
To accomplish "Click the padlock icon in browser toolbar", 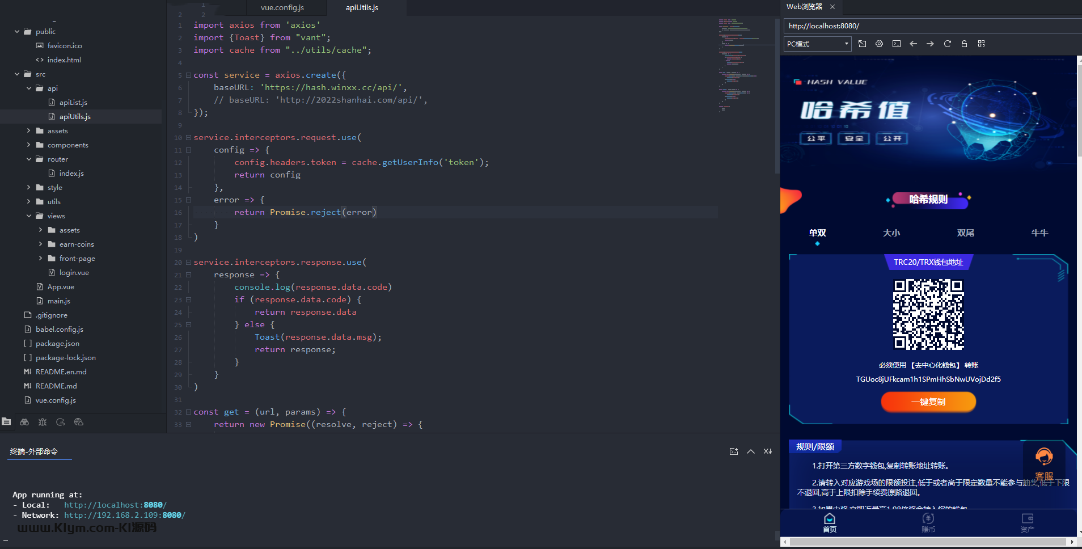I will (x=964, y=44).
